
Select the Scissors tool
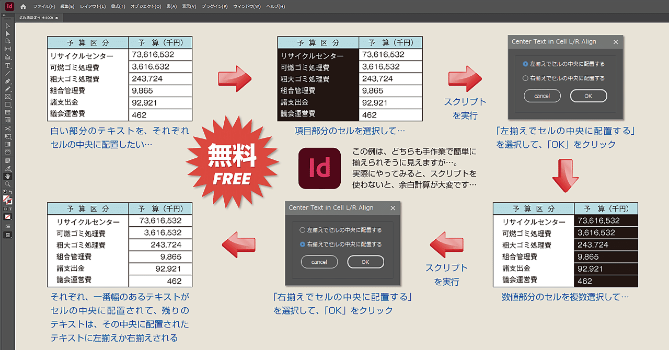click(7, 130)
